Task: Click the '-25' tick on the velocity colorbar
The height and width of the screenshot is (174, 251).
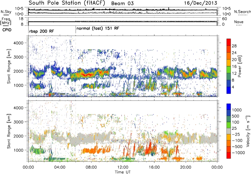Action: [x=236, y=134]
